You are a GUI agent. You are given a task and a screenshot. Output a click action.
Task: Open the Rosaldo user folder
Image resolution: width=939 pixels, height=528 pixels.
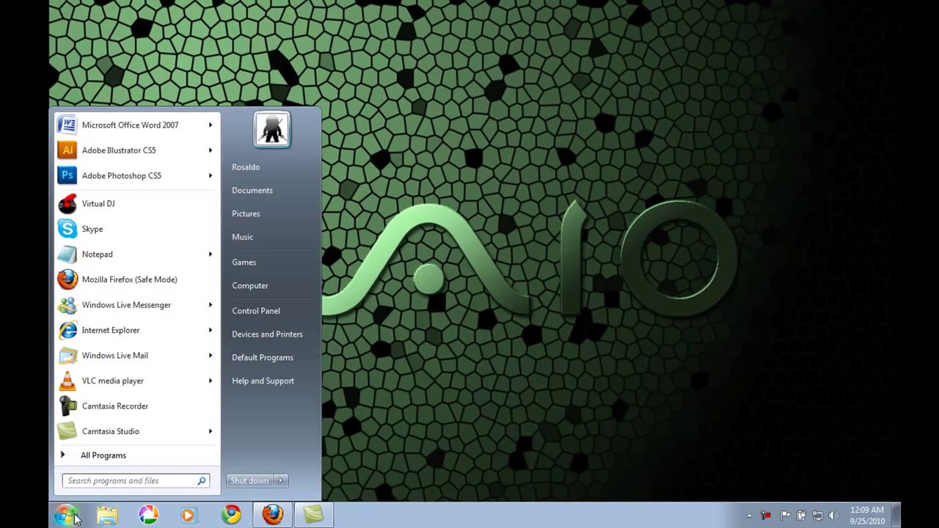coord(246,167)
